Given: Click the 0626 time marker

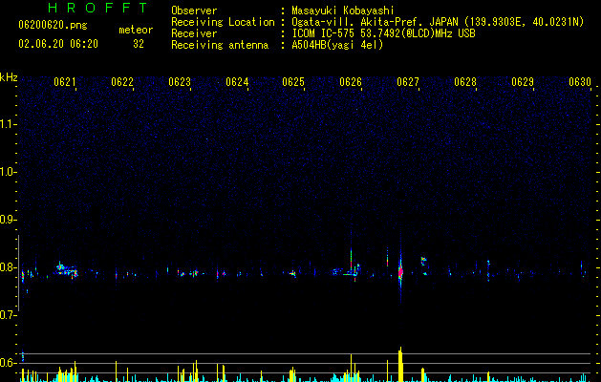Looking at the screenshot, I should [x=351, y=82].
